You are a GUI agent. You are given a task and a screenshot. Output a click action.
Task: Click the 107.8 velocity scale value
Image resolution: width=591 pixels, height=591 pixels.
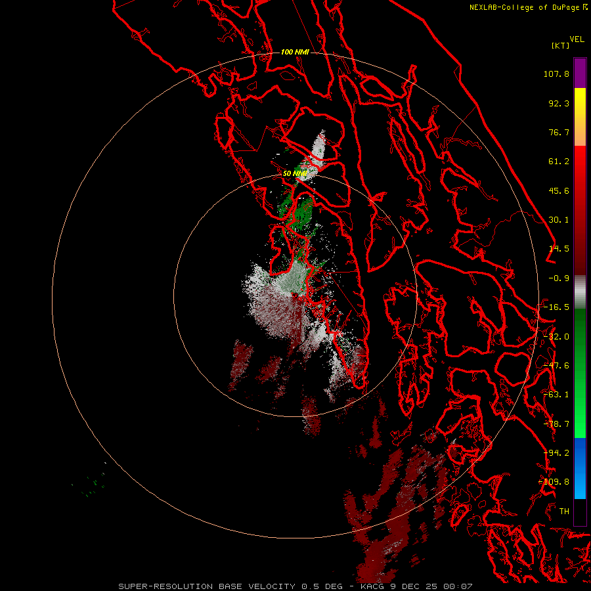point(556,74)
